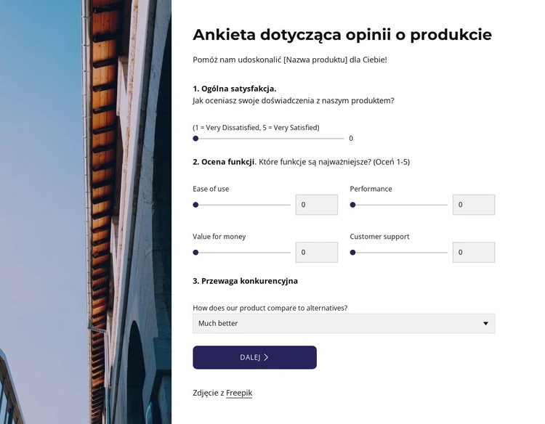
Task: Focus the Performance number field
Action: pyautogui.click(x=474, y=205)
